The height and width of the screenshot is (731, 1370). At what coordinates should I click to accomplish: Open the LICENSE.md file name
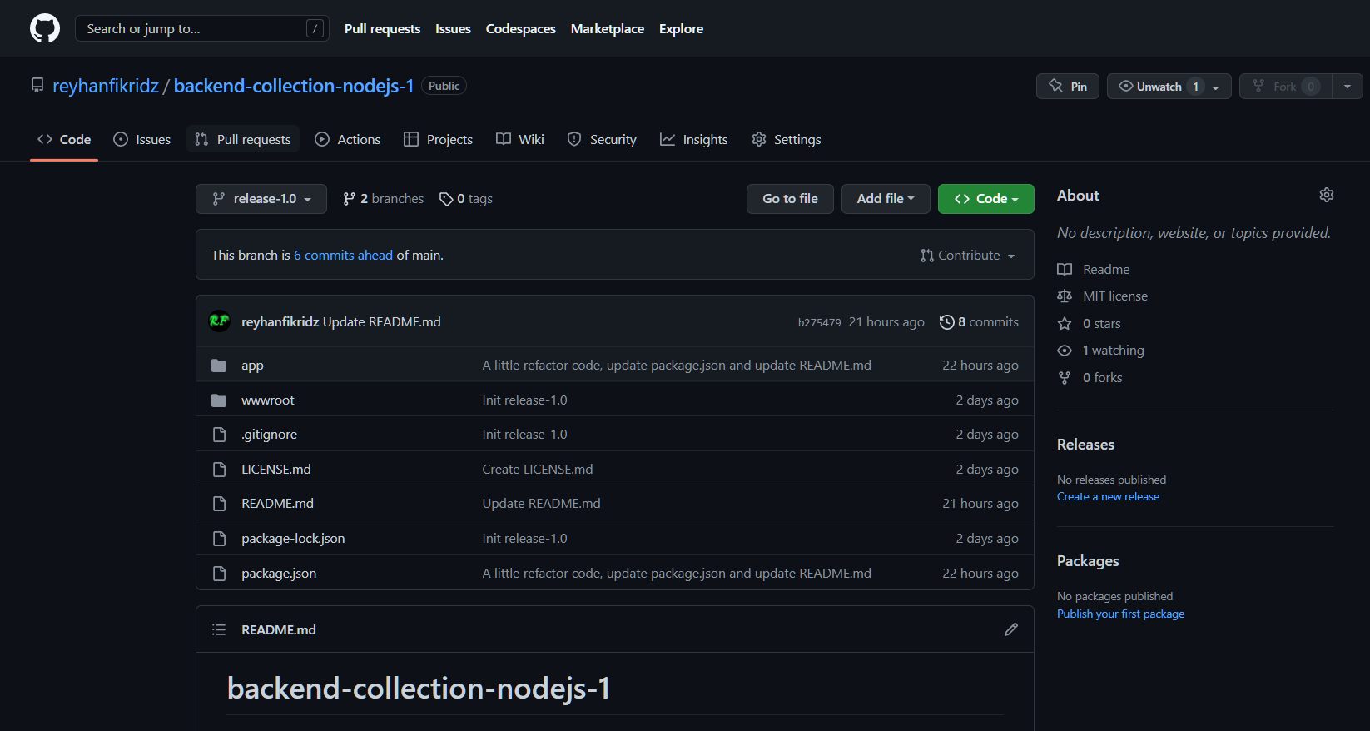point(276,470)
